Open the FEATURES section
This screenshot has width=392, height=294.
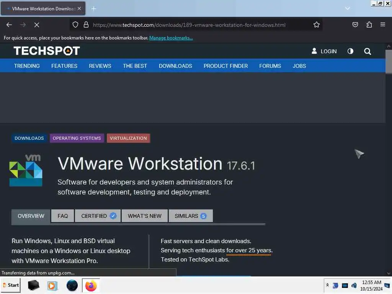(x=64, y=66)
